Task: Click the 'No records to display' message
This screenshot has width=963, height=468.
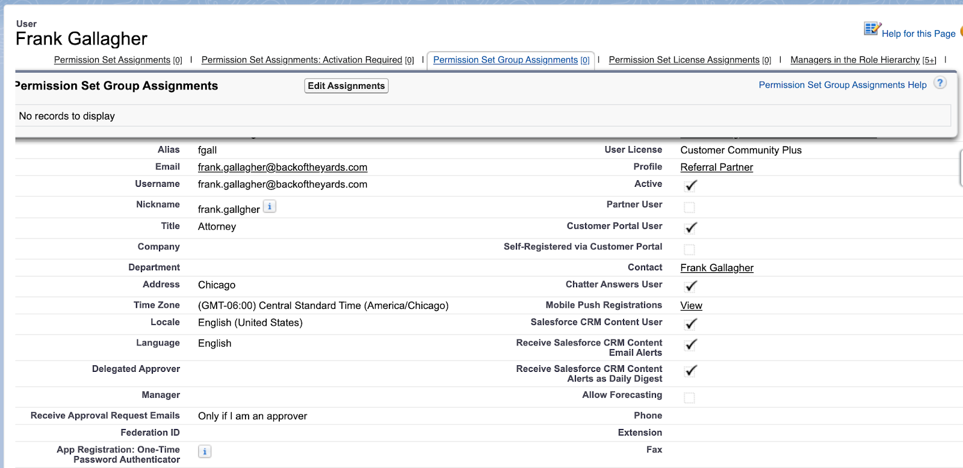Action: pos(67,116)
